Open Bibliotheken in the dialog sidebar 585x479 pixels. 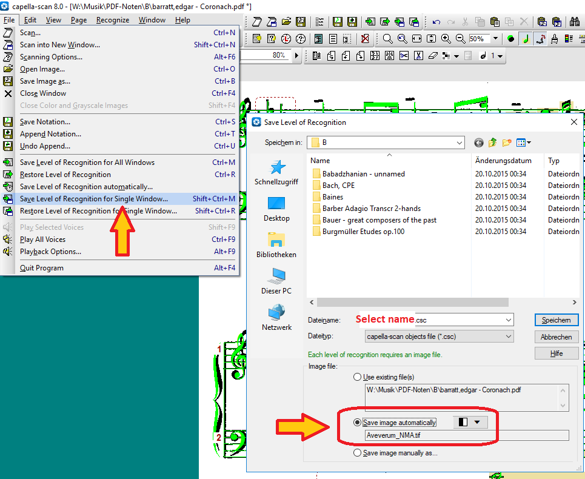pyautogui.click(x=276, y=245)
